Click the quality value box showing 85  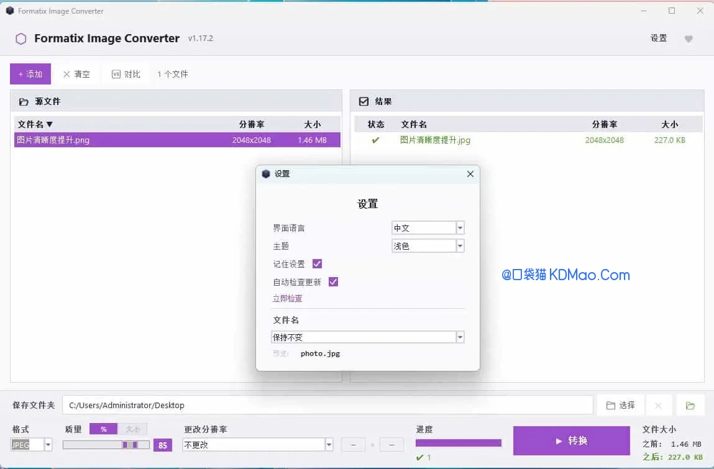click(x=163, y=445)
